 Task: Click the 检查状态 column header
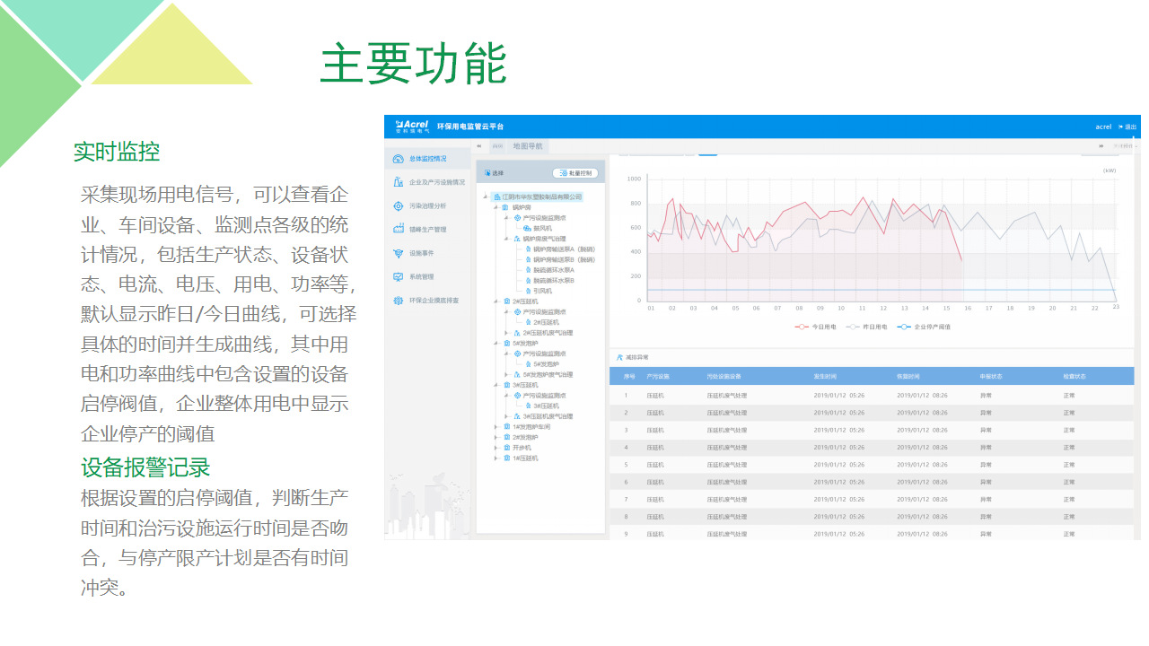click(x=1075, y=376)
